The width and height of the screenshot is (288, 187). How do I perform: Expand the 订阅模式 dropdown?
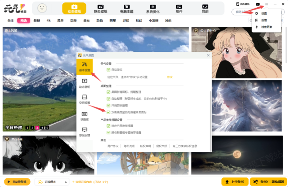(x=52, y=182)
